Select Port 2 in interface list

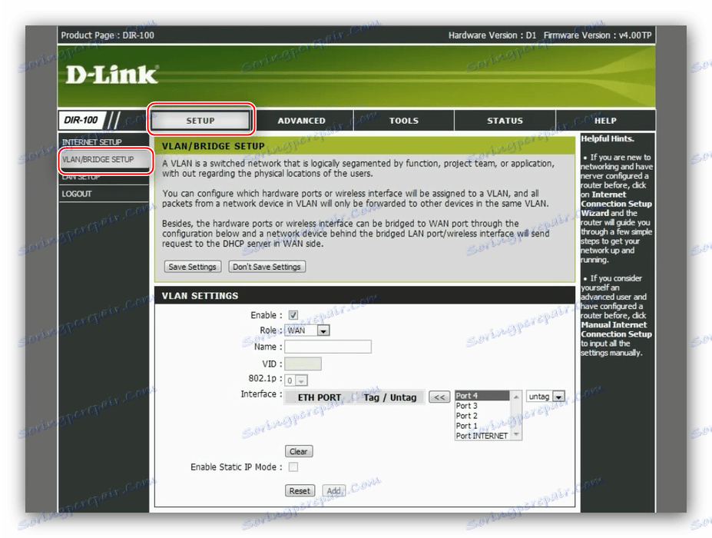pos(482,416)
